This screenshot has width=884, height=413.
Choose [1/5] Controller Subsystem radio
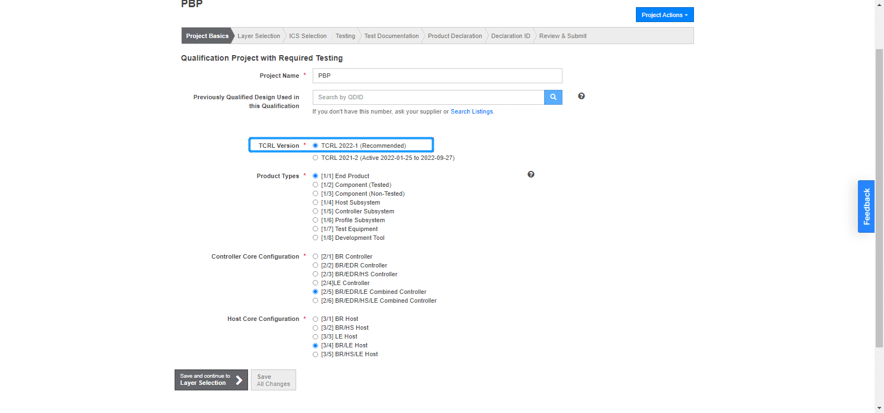click(x=315, y=211)
